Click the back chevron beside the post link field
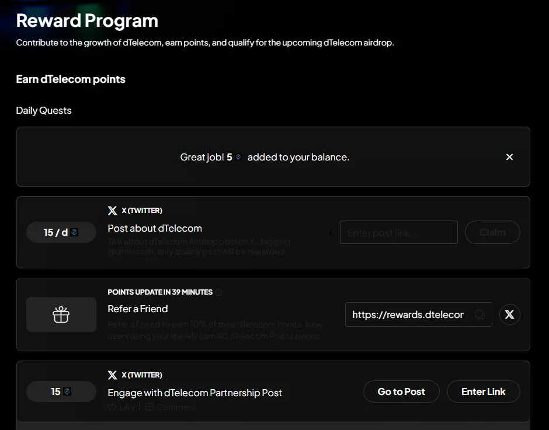The width and height of the screenshot is (549, 430). (331, 232)
